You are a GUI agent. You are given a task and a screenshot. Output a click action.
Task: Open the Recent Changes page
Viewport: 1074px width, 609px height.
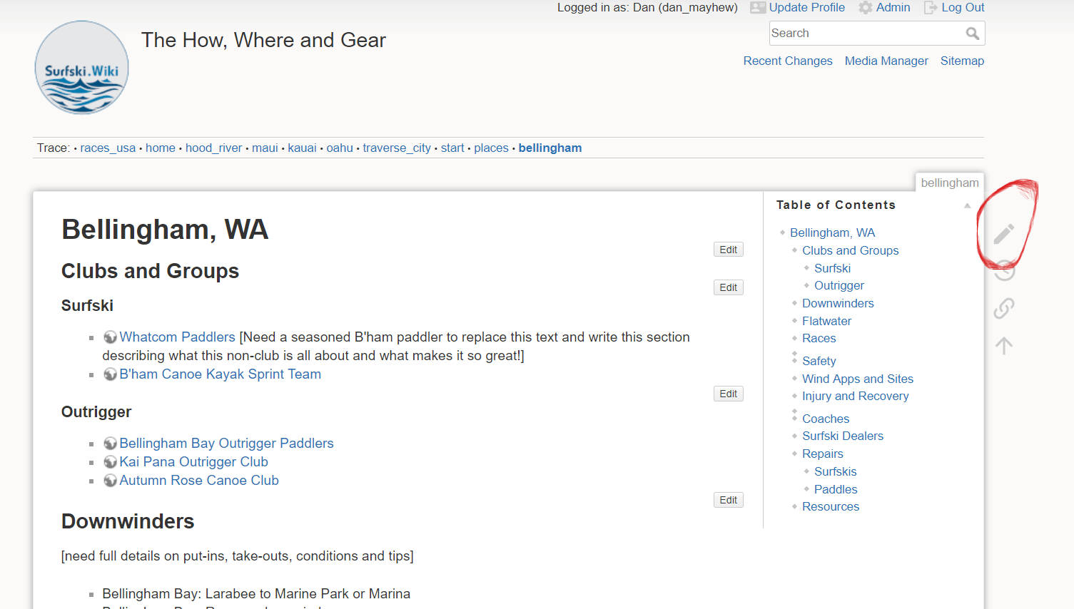[x=788, y=61]
